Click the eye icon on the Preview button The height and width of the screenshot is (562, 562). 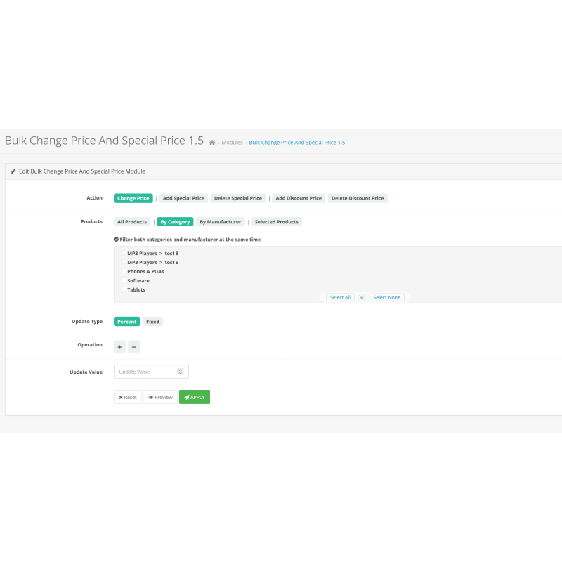[150, 397]
